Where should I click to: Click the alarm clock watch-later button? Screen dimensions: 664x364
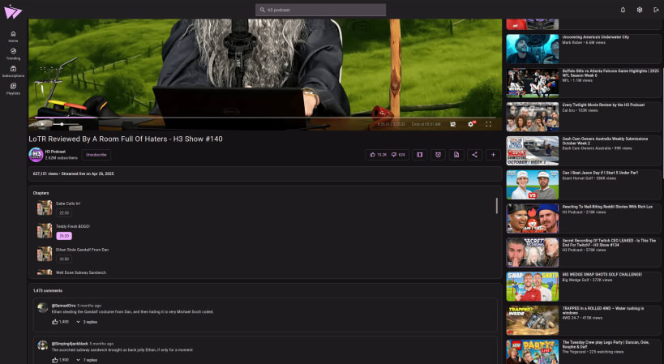point(438,155)
